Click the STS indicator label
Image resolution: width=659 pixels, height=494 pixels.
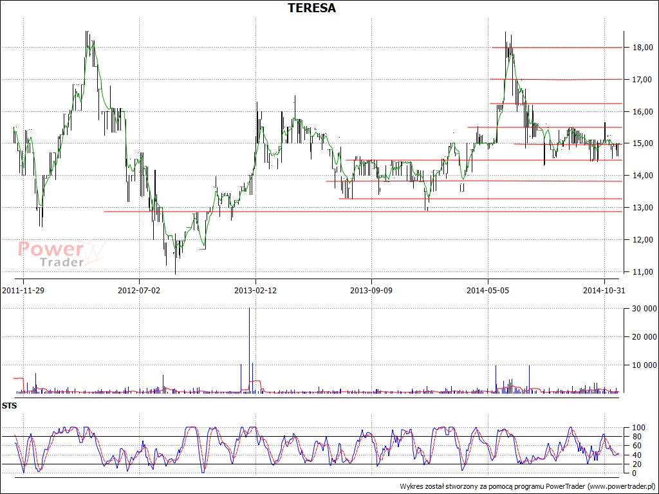(x=9, y=406)
